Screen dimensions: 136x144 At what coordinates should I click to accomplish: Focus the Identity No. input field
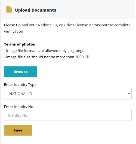coord(68,115)
